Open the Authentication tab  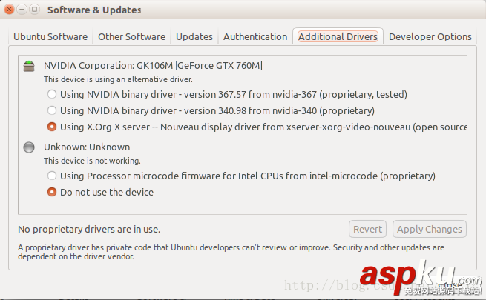pos(255,36)
